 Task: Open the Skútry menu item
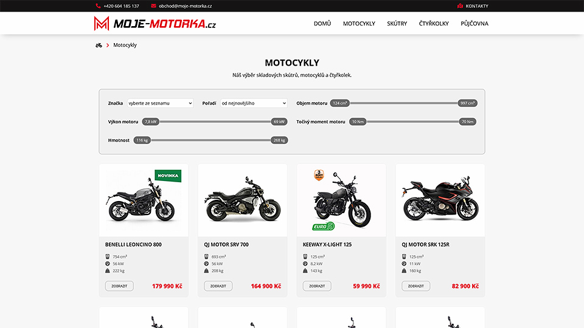click(397, 24)
